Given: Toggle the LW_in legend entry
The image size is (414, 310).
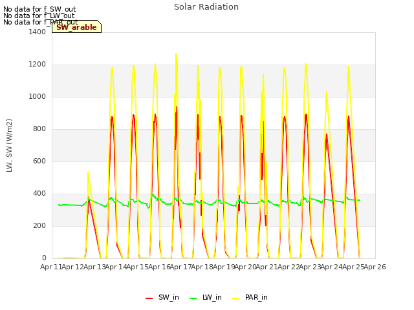Looking at the screenshot, I should (206, 297).
